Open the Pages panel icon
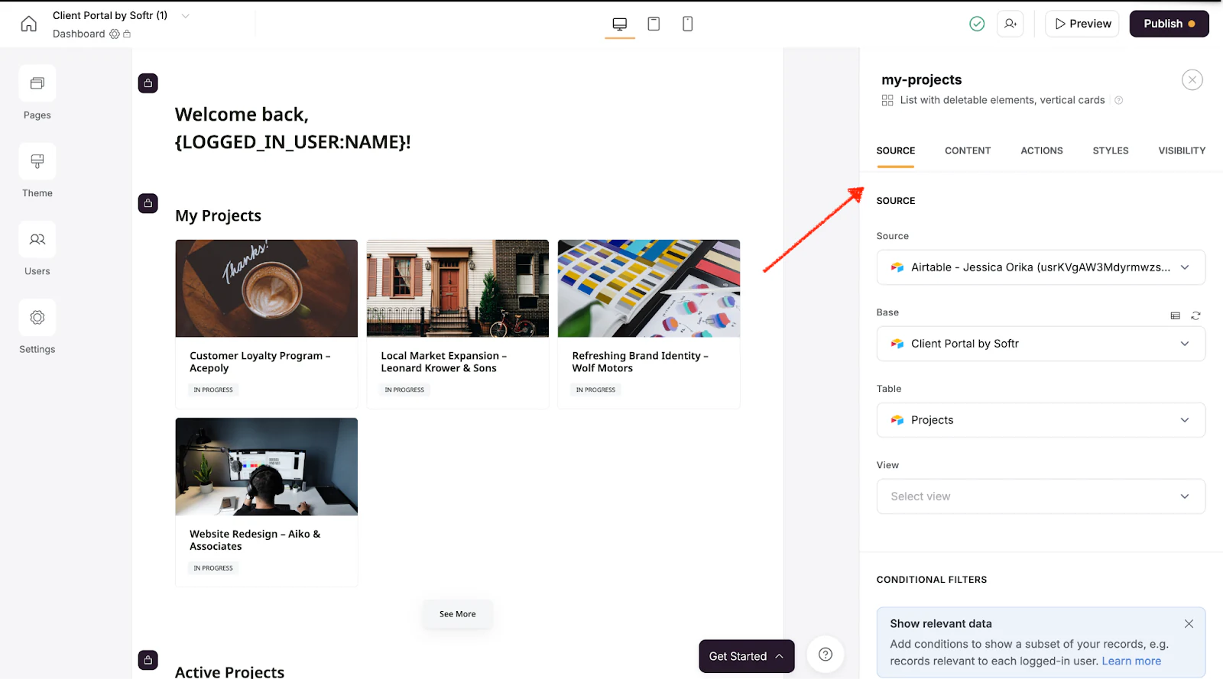Image resolution: width=1223 pixels, height=679 pixels. pos(37,83)
